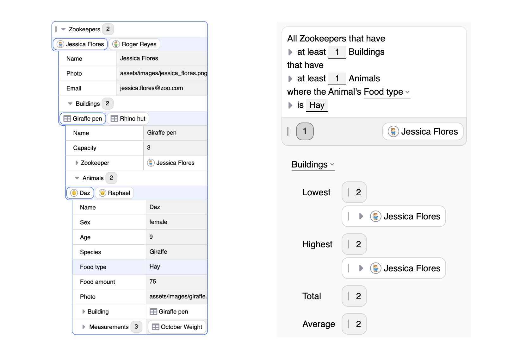The width and height of the screenshot is (520, 359).
Task: Click the result count 1 badge
Action: point(305,131)
